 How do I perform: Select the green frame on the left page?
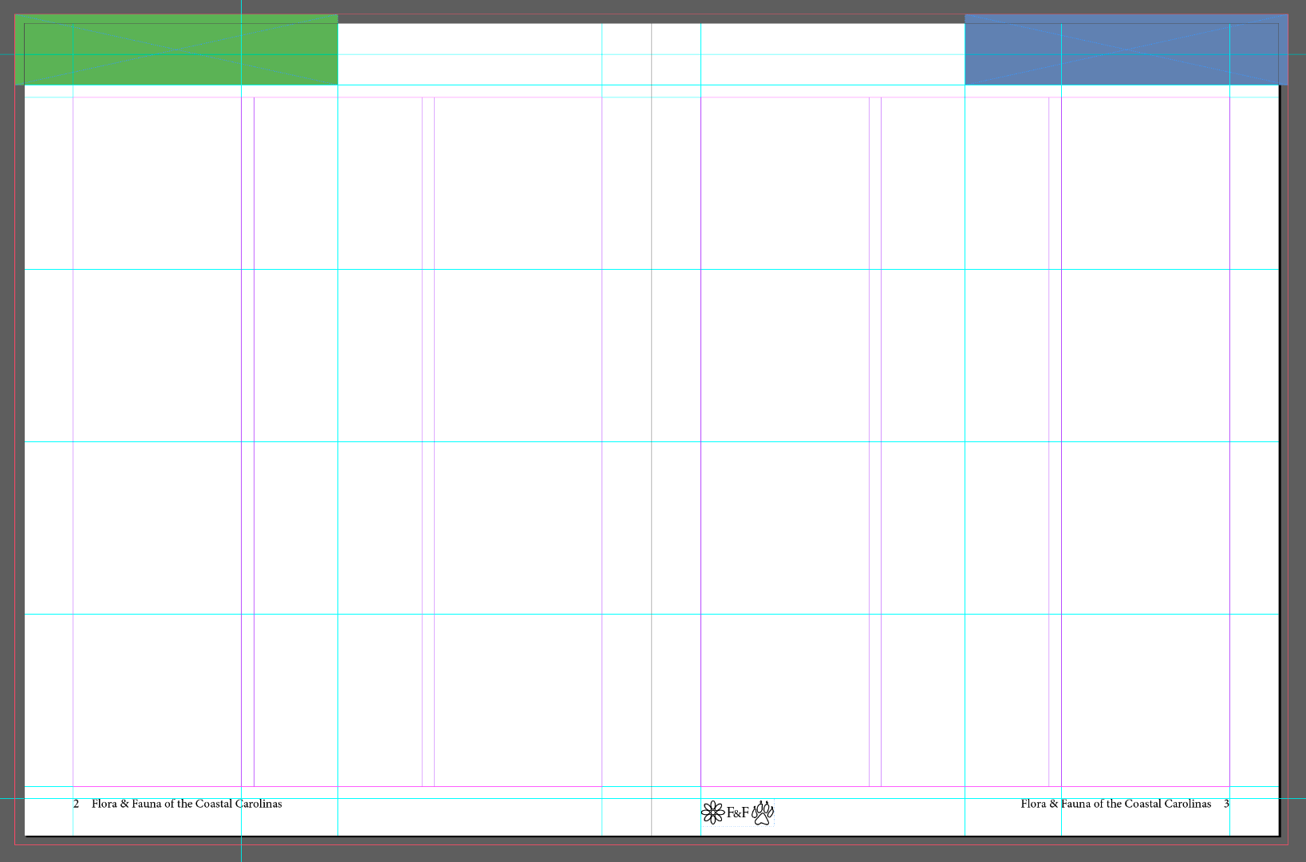click(176, 49)
